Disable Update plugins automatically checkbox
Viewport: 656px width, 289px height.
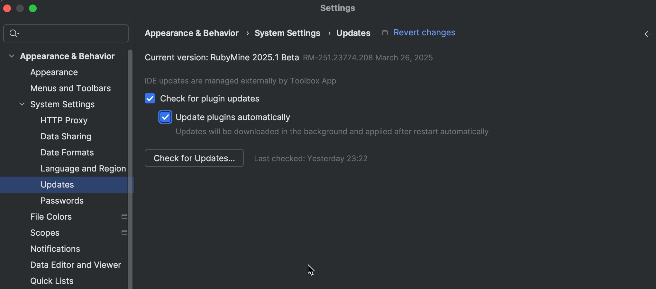point(165,117)
